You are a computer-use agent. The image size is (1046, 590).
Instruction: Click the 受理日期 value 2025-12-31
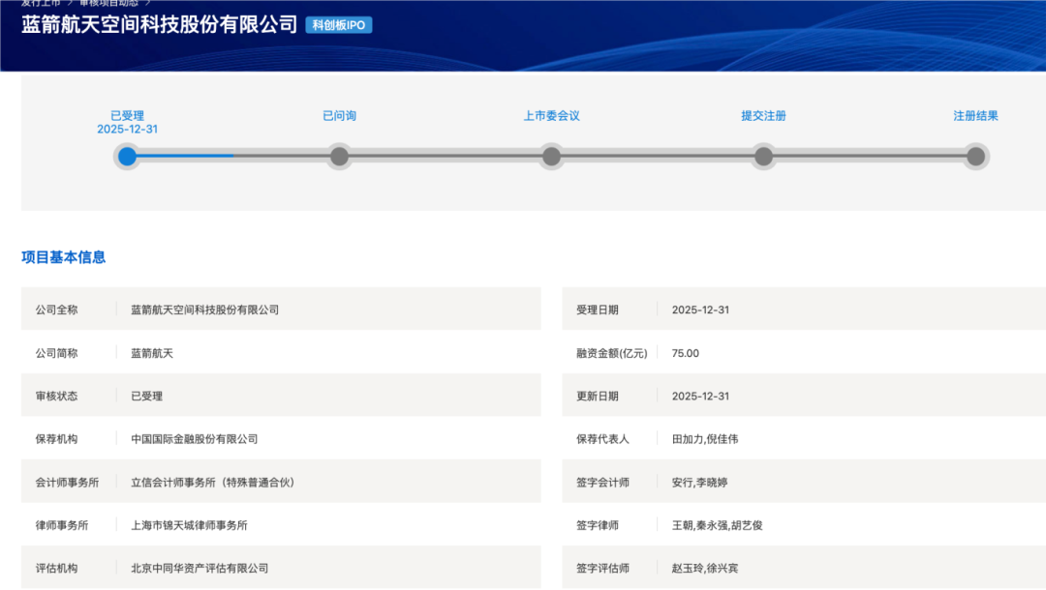click(700, 310)
